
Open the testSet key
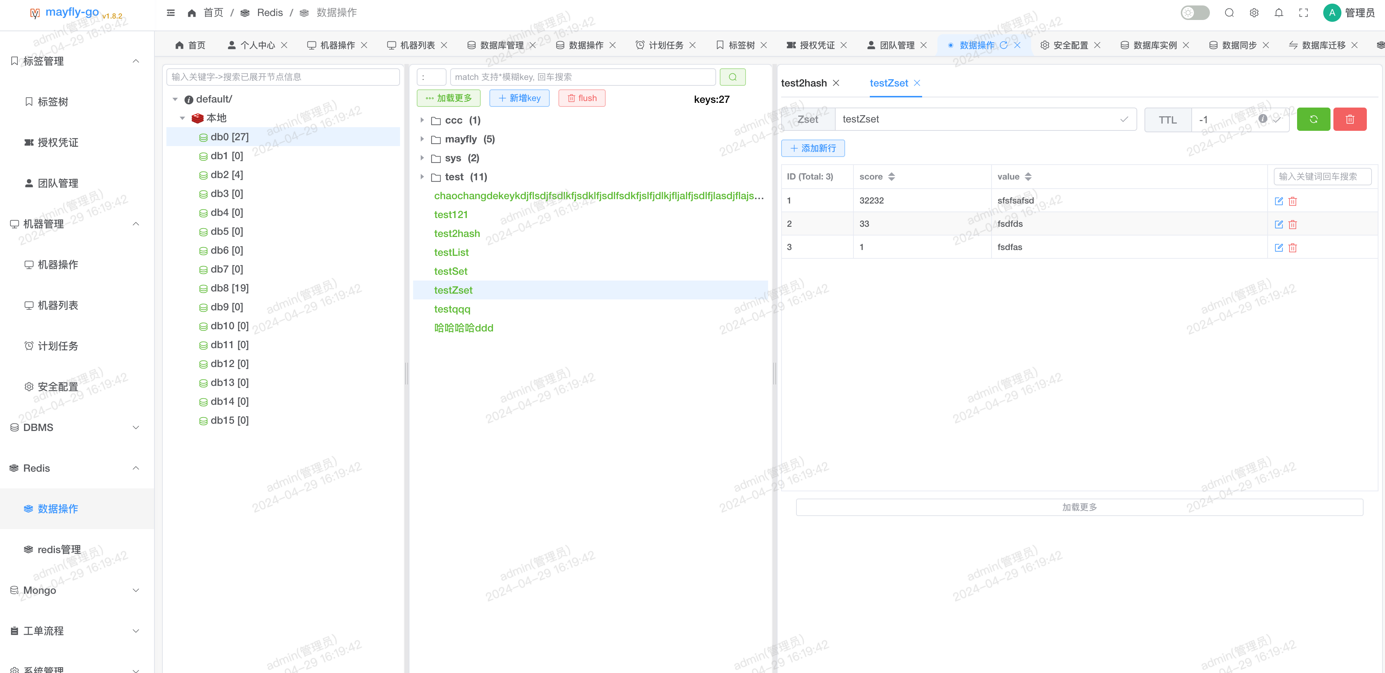pyautogui.click(x=451, y=271)
